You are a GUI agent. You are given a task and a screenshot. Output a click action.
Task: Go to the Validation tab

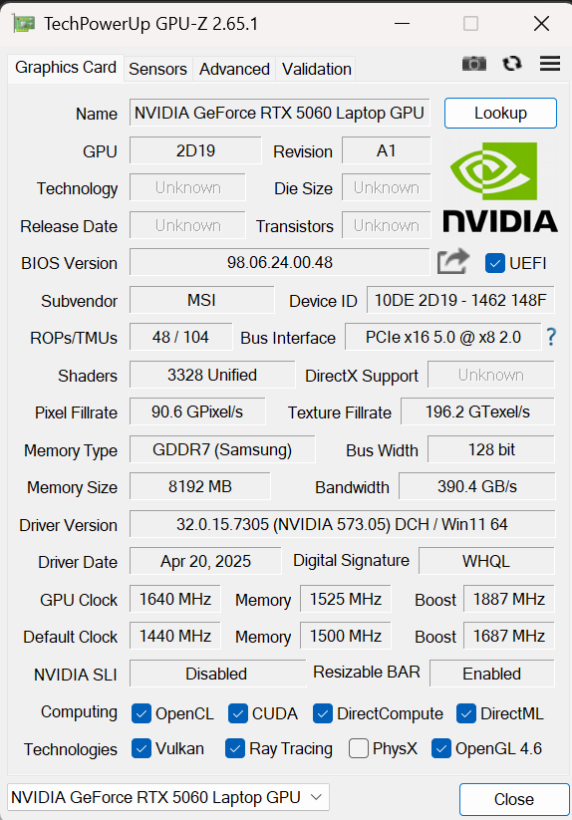coord(316,69)
